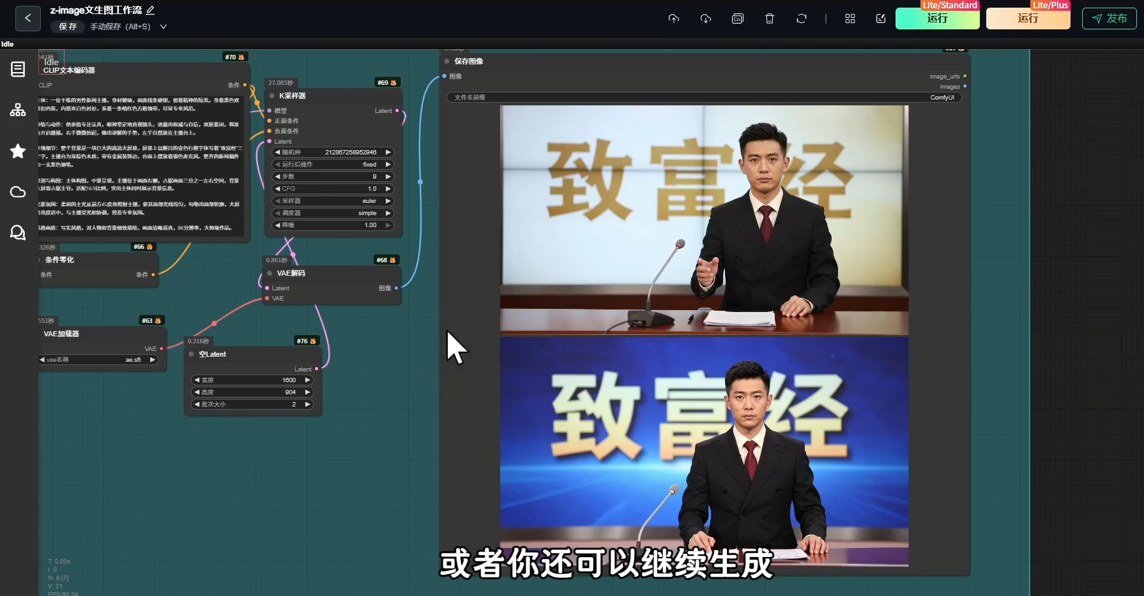Open the node tree icon in sidebar
Image resolution: width=1144 pixels, height=596 pixels.
coord(18,110)
